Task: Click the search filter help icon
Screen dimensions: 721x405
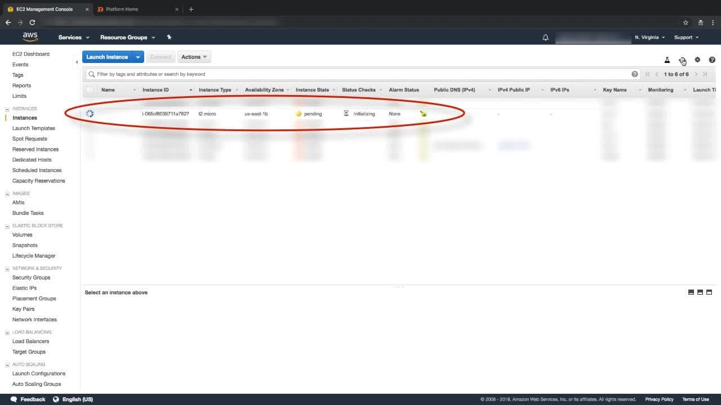Action: click(635, 74)
